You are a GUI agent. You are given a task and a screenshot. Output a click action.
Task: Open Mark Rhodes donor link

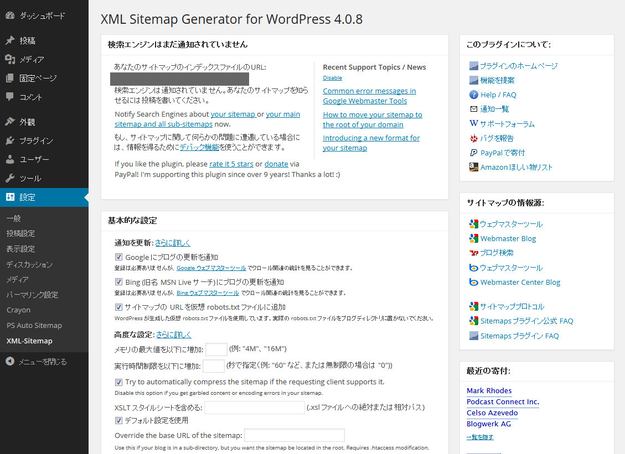click(x=489, y=390)
